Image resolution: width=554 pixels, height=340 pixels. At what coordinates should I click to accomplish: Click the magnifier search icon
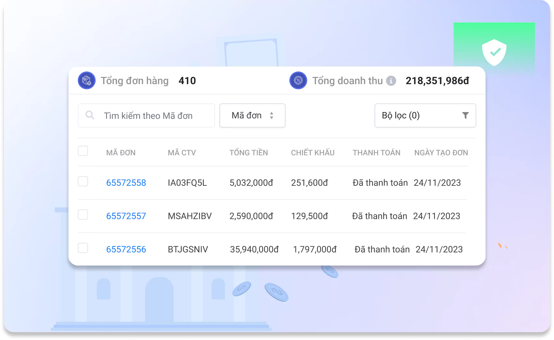(90, 115)
